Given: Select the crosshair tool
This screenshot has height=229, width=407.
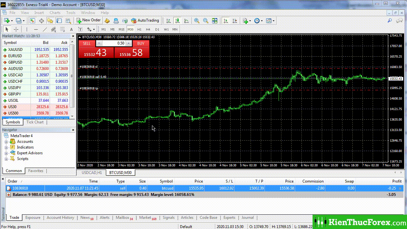Looking at the screenshot, I should tap(16, 29).
